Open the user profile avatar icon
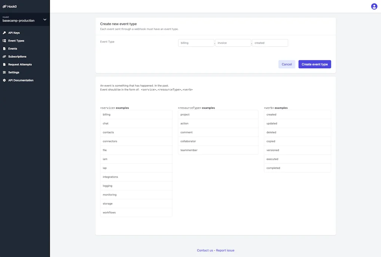Image resolution: width=381 pixels, height=257 pixels. tap(374, 6)
